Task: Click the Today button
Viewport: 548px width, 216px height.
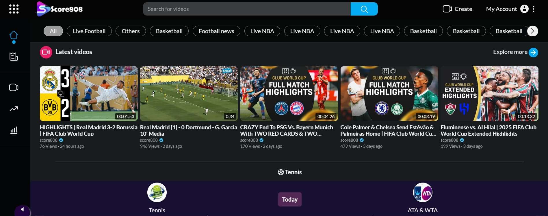Action: point(290,199)
